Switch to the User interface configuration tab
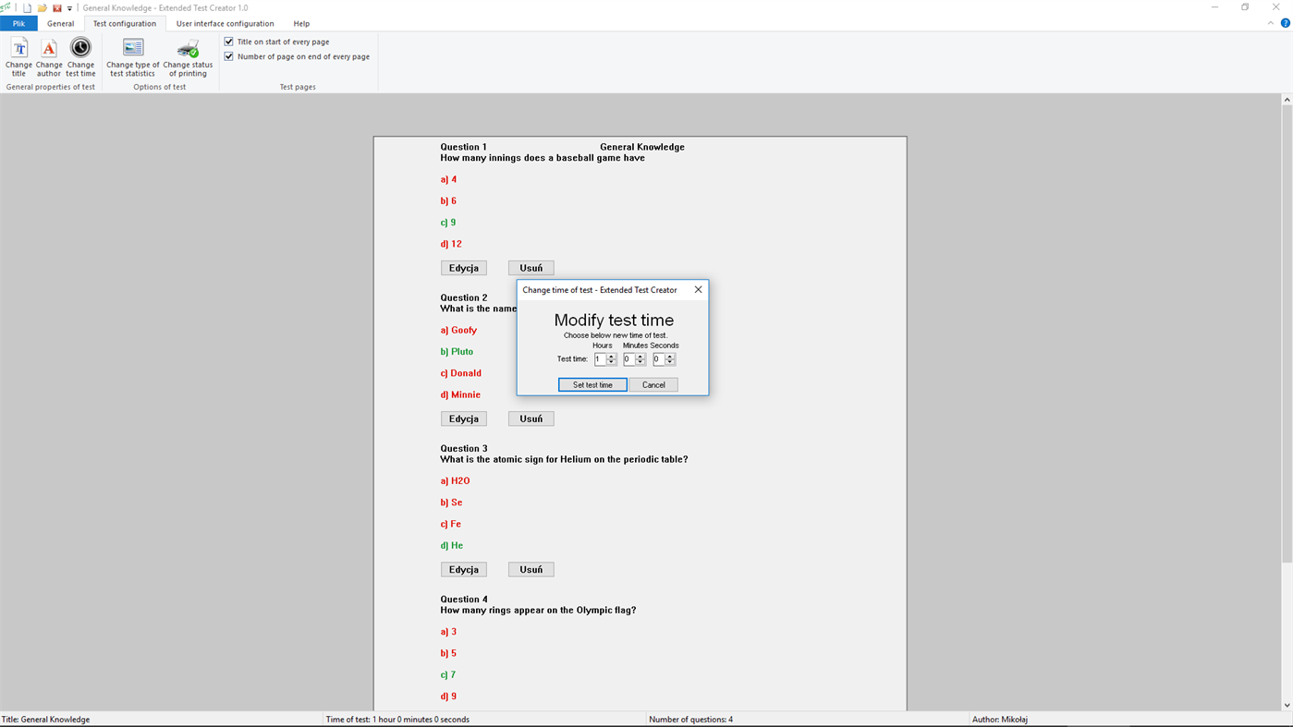This screenshot has width=1293, height=727. pyautogui.click(x=225, y=23)
